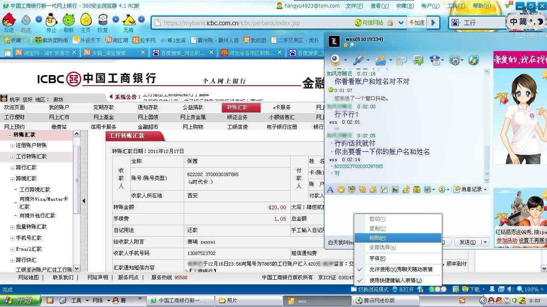The image size is (547, 307).
Task: Click the screenshot capture icon in QQ
Action: point(427,189)
